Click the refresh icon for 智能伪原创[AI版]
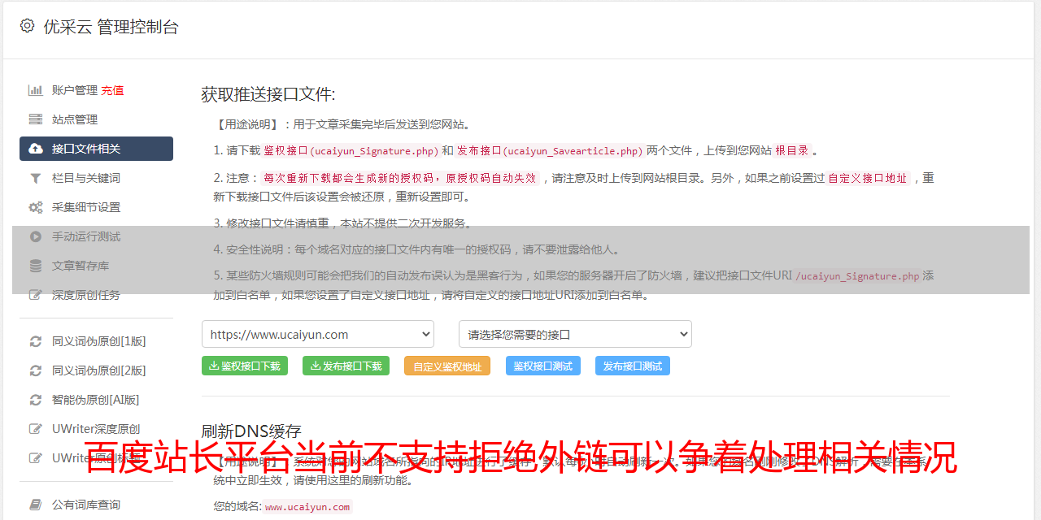The width and height of the screenshot is (1041, 520). (36, 400)
